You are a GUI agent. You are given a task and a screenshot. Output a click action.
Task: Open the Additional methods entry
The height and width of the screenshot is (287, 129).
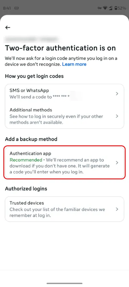click(64, 116)
